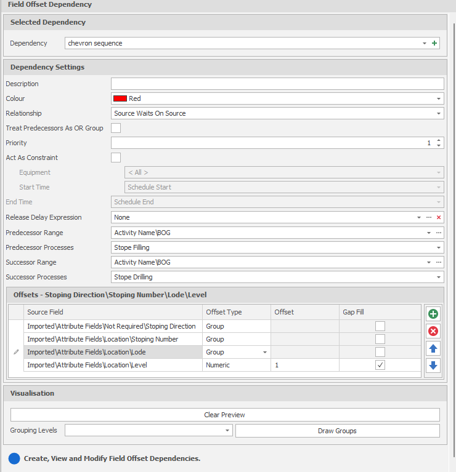456x472 pixels.
Task: Move offset row up with blue arrow
Action: pos(433,348)
